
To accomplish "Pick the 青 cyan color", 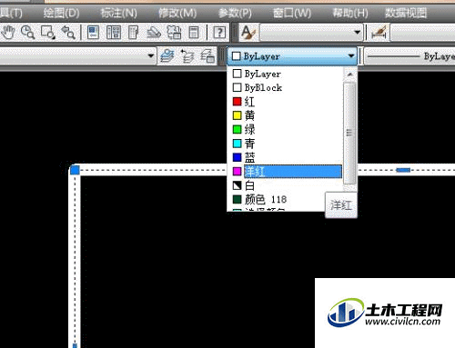I will point(285,144).
